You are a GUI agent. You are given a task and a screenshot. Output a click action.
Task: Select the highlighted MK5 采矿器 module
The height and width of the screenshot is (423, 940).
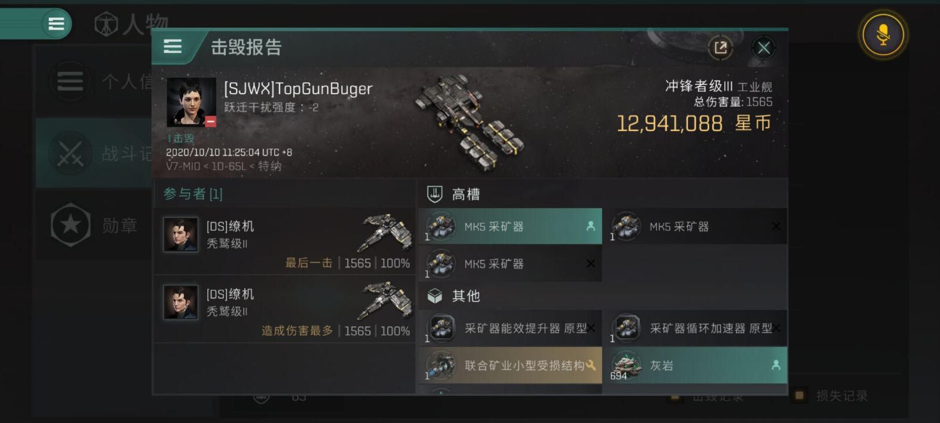pyautogui.click(x=510, y=226)
